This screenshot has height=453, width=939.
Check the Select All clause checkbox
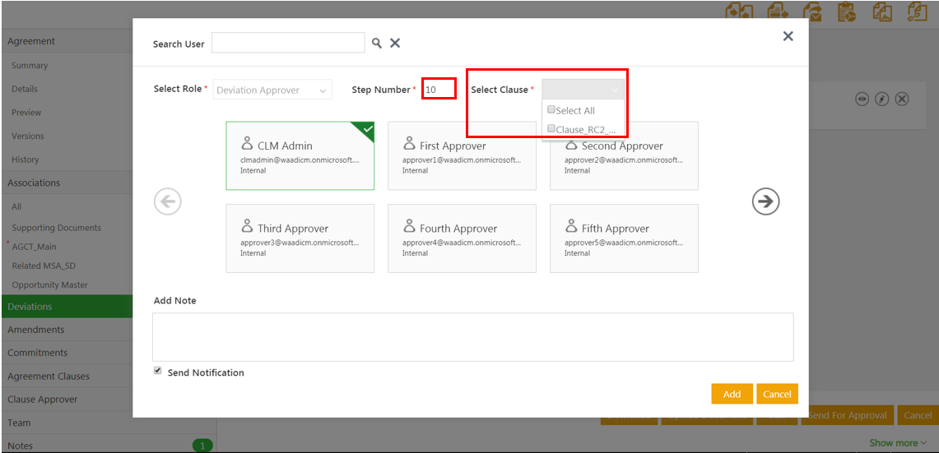pyautogui.click(x=551, y=110)
